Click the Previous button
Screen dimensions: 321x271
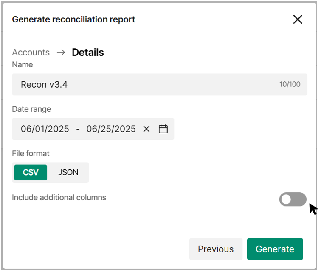pos(216,249)
